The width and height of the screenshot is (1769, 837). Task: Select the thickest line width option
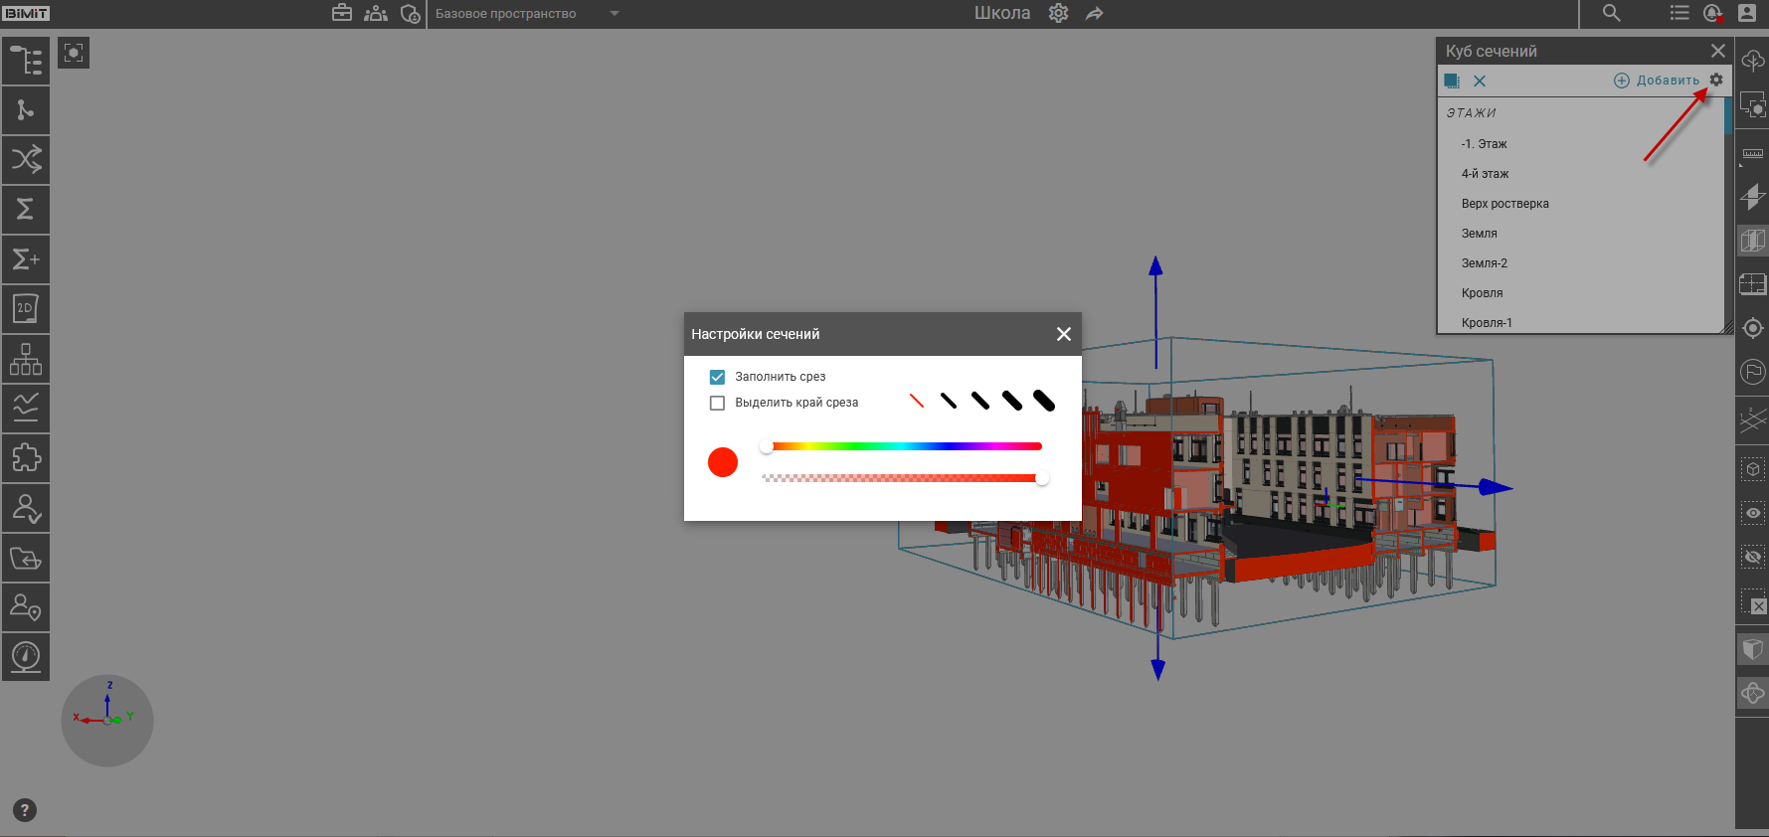[1044, 401]
